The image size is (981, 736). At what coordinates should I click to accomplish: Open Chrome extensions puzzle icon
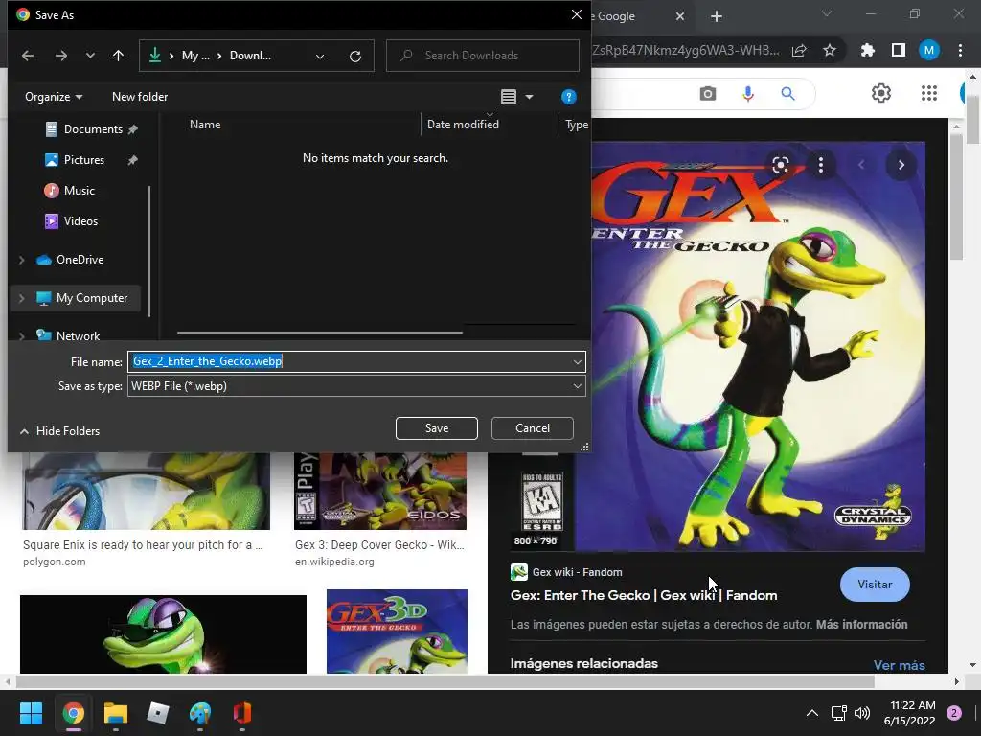[x=867, y=51]
